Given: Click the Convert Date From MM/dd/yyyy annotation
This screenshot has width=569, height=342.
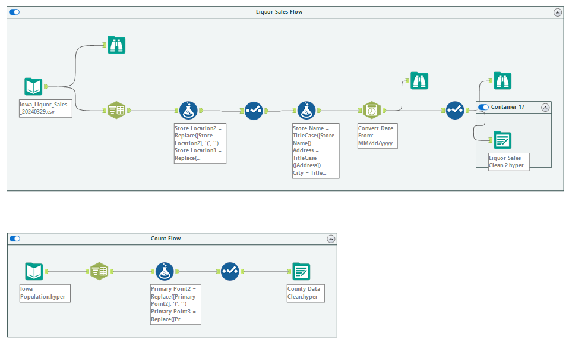Looking at the screenshot, I should point(377,136).
